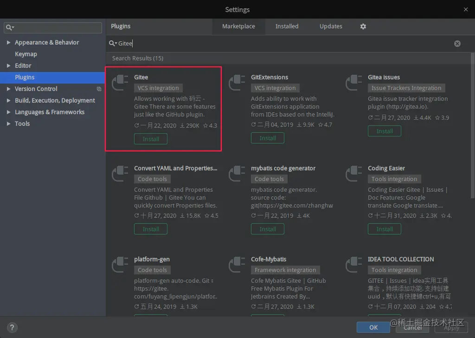Click VCS integration tag under GitExtensions

275,88
